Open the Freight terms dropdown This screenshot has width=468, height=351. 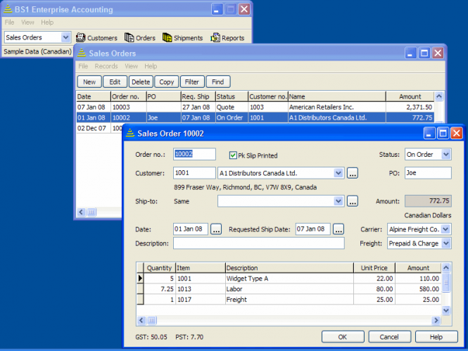click(445, 243)
